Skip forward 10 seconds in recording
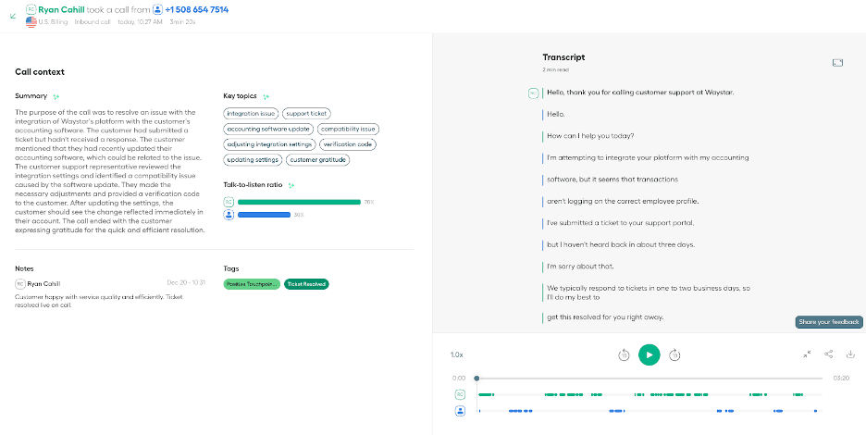866x435 pixels. 675,354
